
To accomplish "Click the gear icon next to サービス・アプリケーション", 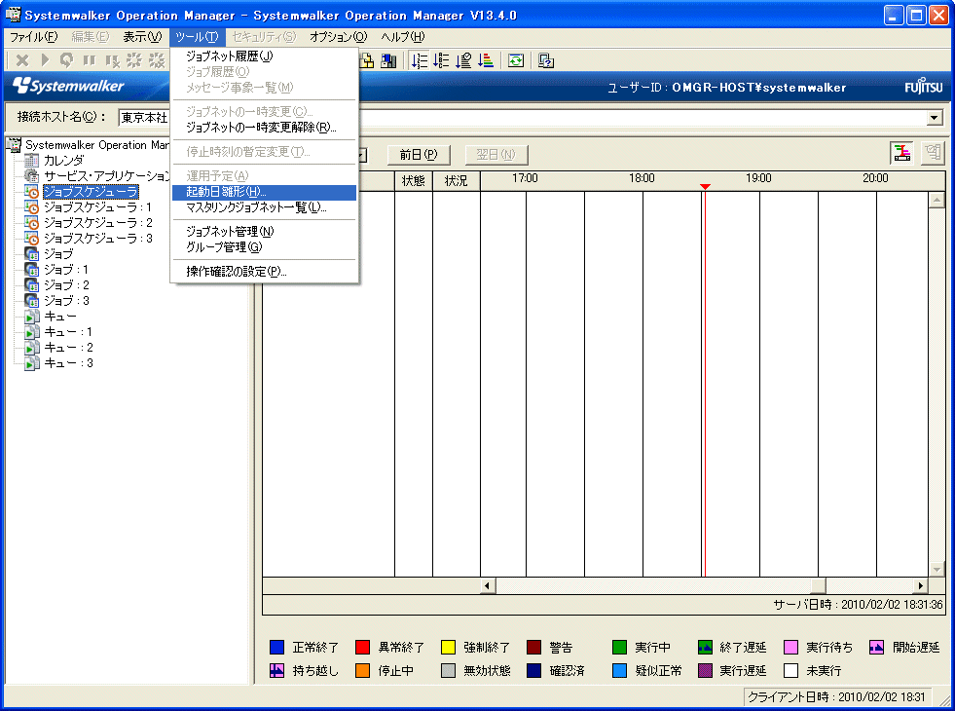I will click(x=32, y=176).
